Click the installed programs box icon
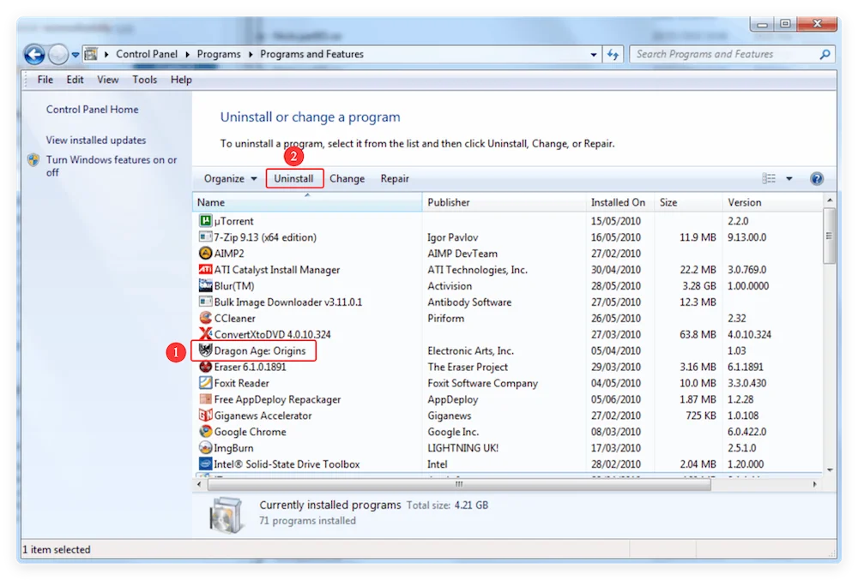This screenshot has height=580, width=858. 226,514
